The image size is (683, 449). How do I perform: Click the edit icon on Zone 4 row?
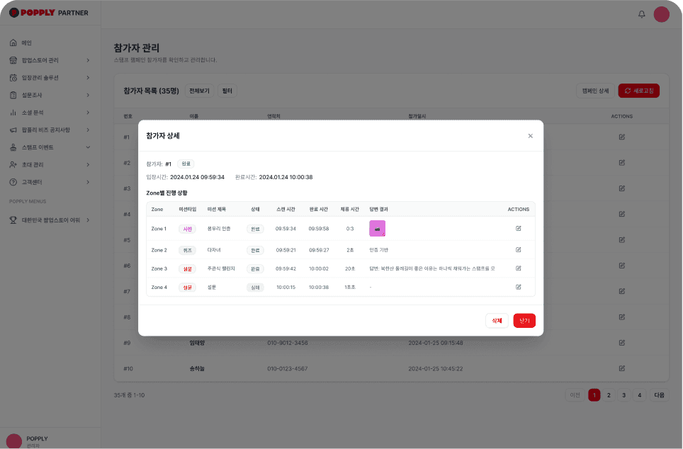[518, 288]
